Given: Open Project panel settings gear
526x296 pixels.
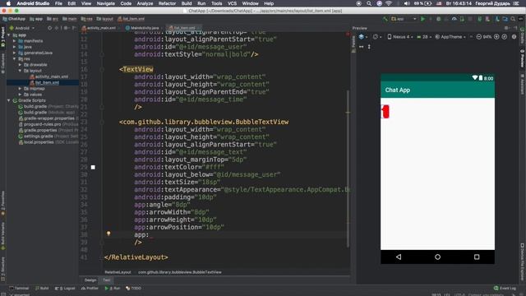Looking at the screenshot, I should 66,28.
